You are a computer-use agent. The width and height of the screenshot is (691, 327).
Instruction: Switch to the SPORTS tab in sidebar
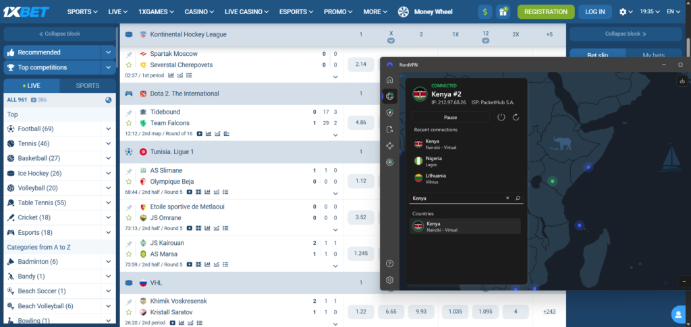(88, 85)
